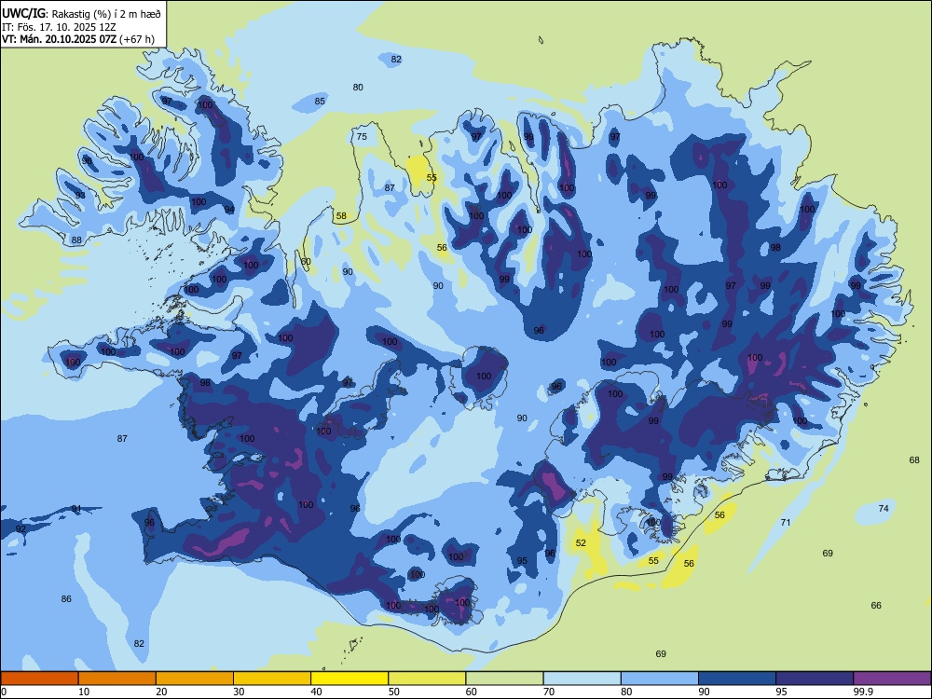The height and width of the screenshot is (699, 932).
Task: Click the title 'UWC/IG: Rakastig (%) í 2 m hæð'
Action: (81, 13)
